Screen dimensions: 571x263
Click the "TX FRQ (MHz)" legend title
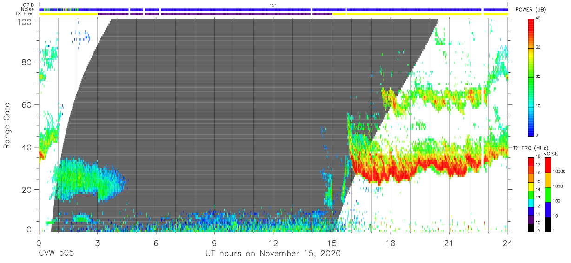(531, 148)
